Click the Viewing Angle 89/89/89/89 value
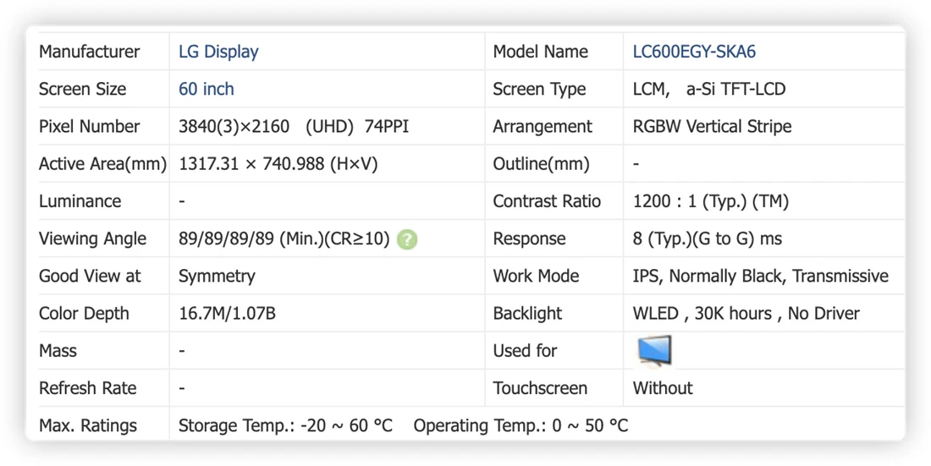Screen dimensions: 931x466 [x=284, y=238]
